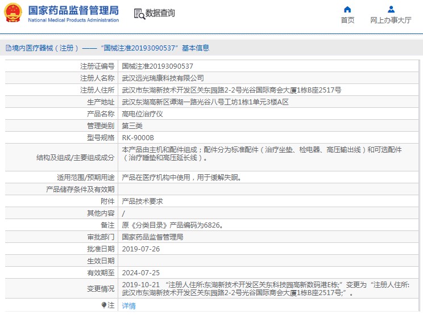
Task: Select product name 高电位治疗仪
Action: pos(143,114)
